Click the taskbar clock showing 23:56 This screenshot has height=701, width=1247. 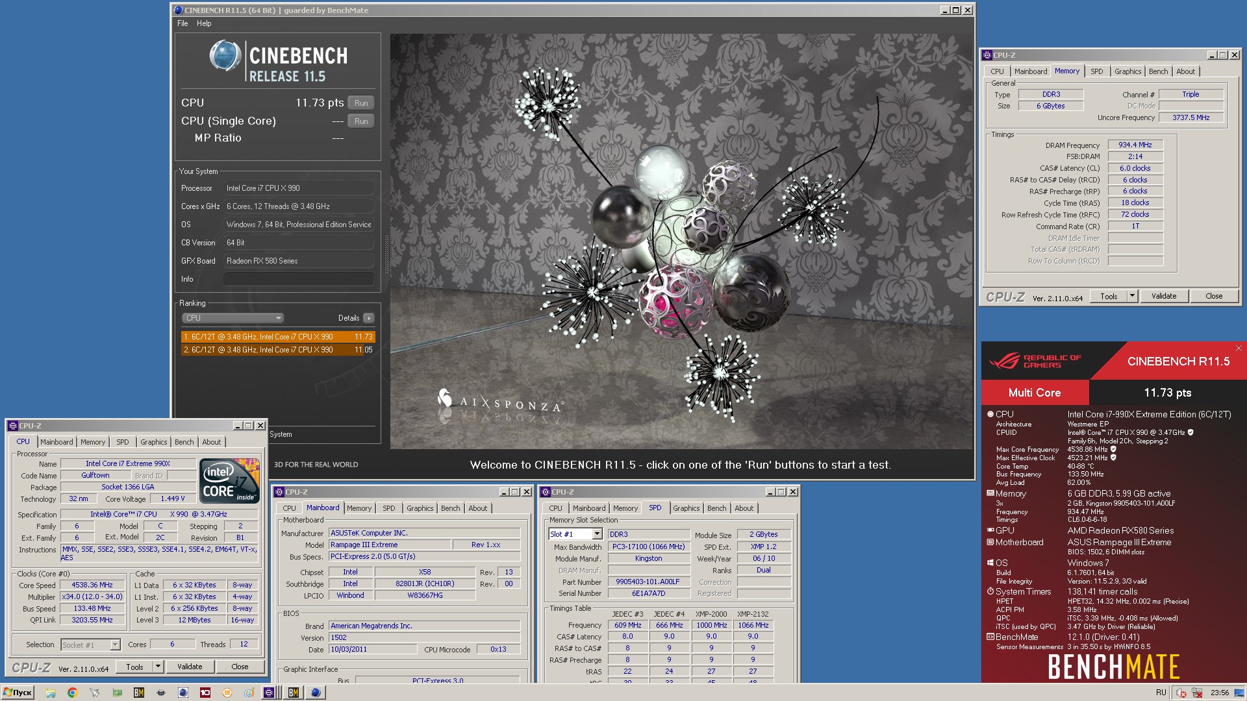point(1220,693)
